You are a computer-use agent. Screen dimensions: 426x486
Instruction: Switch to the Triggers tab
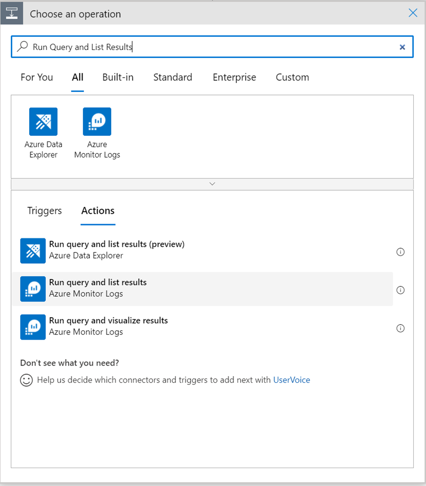point(44,211)
